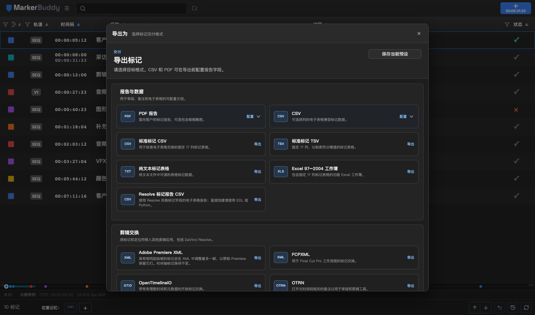This screenshot has height=315, width=535.
Task: Click inside the top search field
Action: (131, 8)
